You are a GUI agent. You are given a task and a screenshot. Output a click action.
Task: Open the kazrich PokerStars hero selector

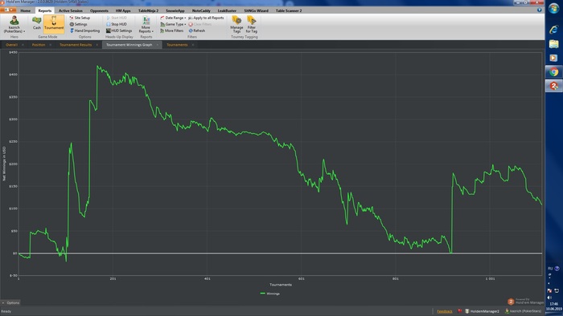[14, 25]
